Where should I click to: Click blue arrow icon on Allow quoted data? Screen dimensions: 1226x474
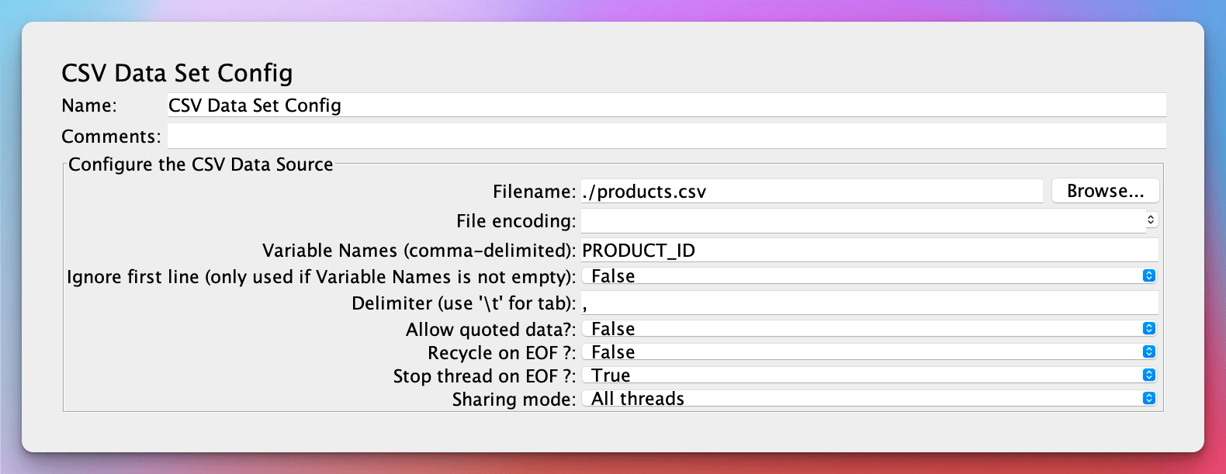click(1149, 329)
